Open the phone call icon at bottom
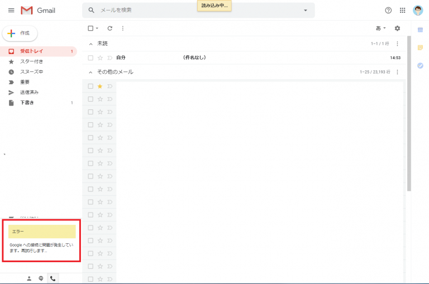Viewport: 429px width, 284px height. [x=53, y=278]
